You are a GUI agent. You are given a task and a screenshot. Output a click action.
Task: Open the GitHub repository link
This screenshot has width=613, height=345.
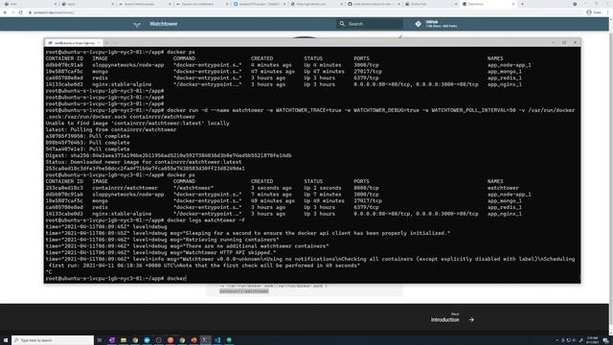[436, 24]
